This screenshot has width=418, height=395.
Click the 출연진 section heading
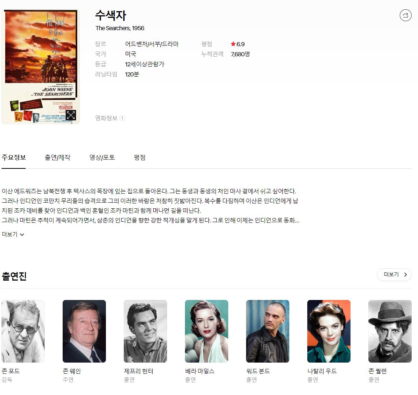14,276
